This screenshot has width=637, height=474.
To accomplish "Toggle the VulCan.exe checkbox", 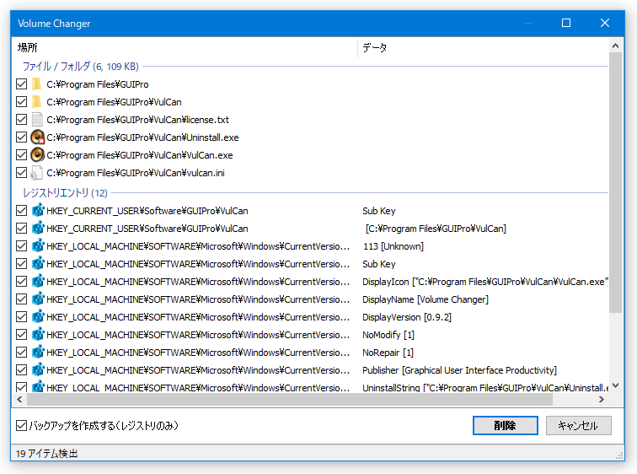I will tap(22, 155).
